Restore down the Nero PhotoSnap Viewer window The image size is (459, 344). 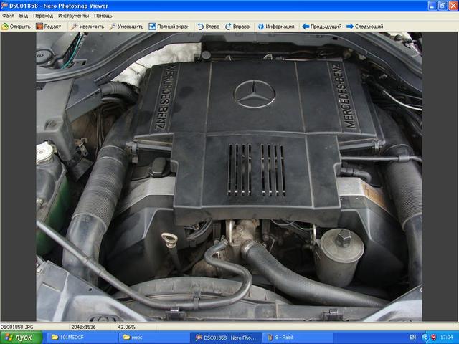[443, 6]
